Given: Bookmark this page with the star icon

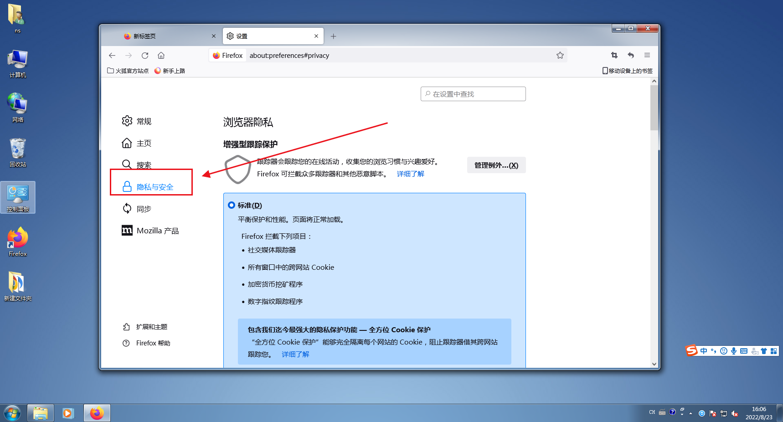Looking at the screenshot, I should [x=560, y=56].
